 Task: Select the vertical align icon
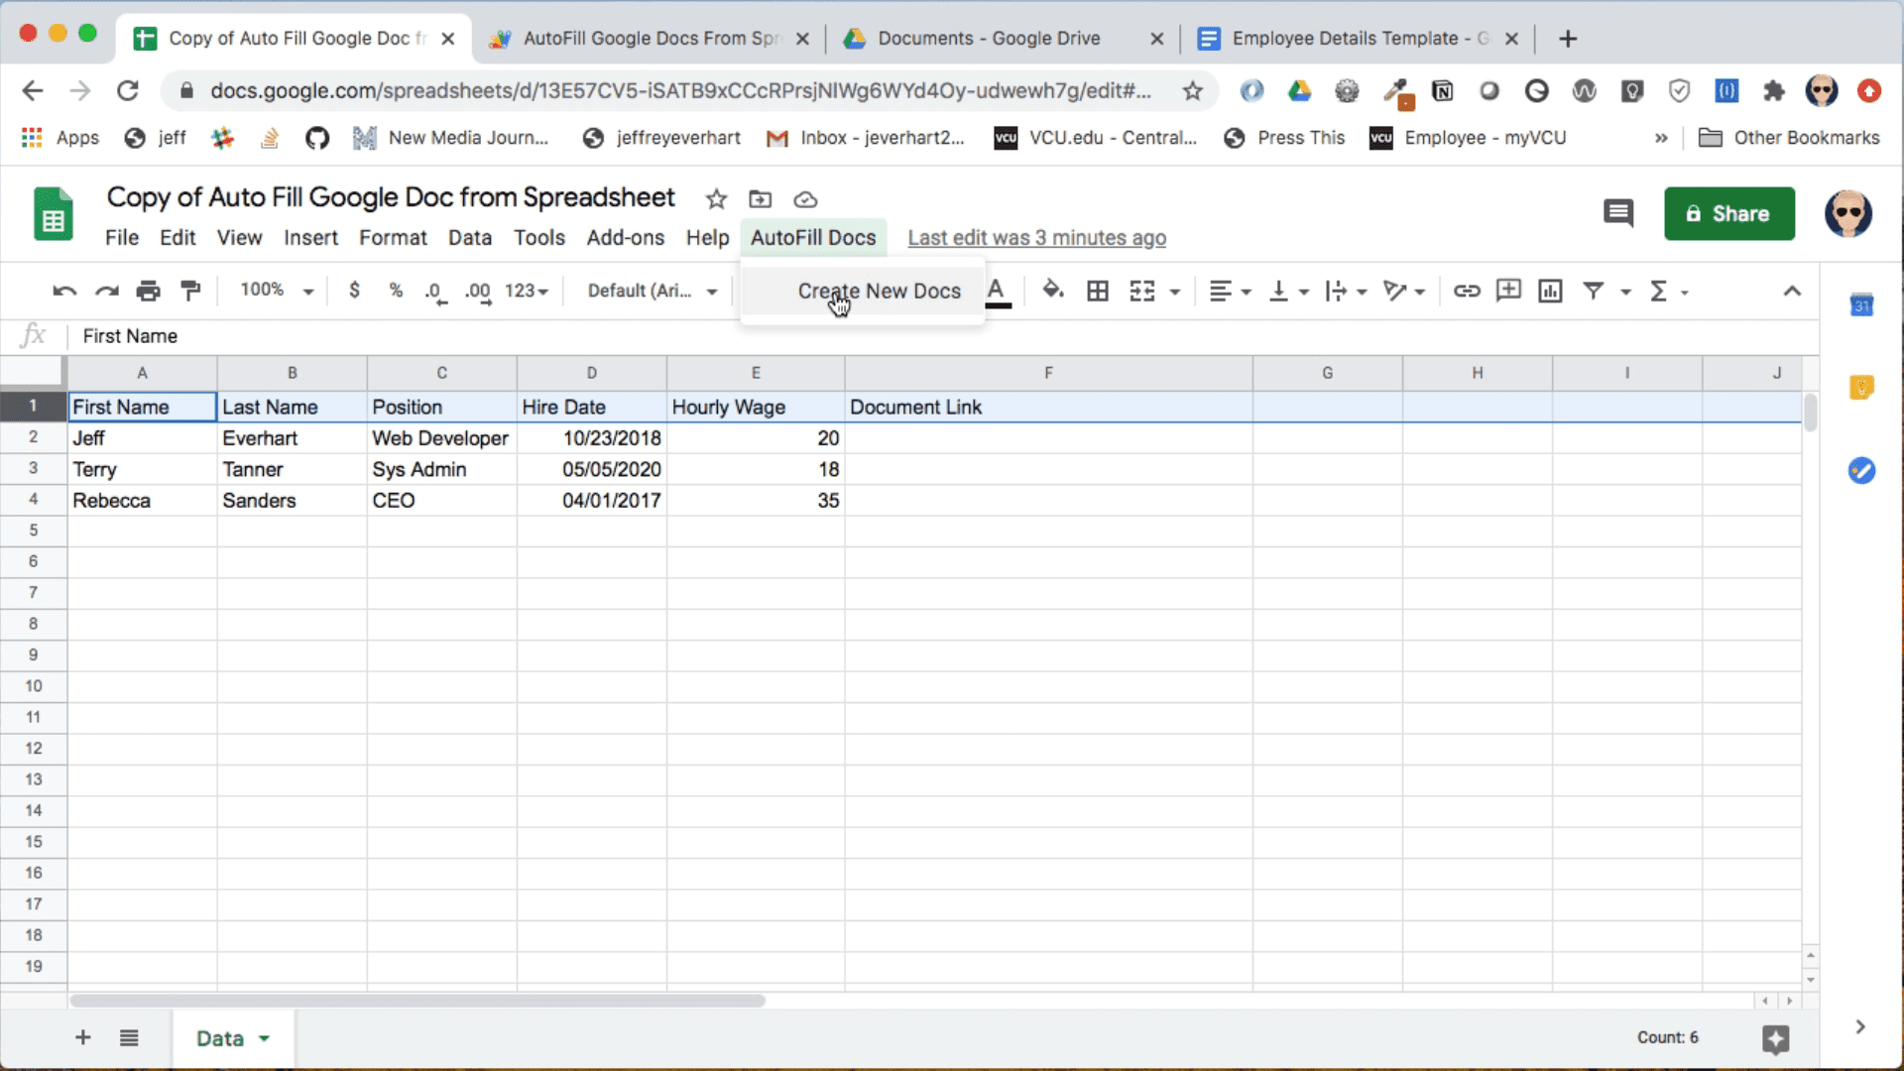(1279, 291)
